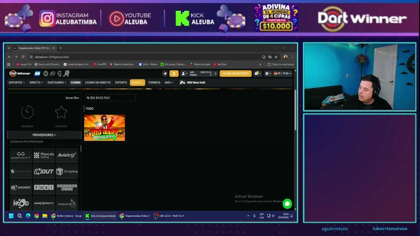The height and width of the screenshot is (236, 420).
Task: Open the Esports tab
Action: [x=121, y=83]
